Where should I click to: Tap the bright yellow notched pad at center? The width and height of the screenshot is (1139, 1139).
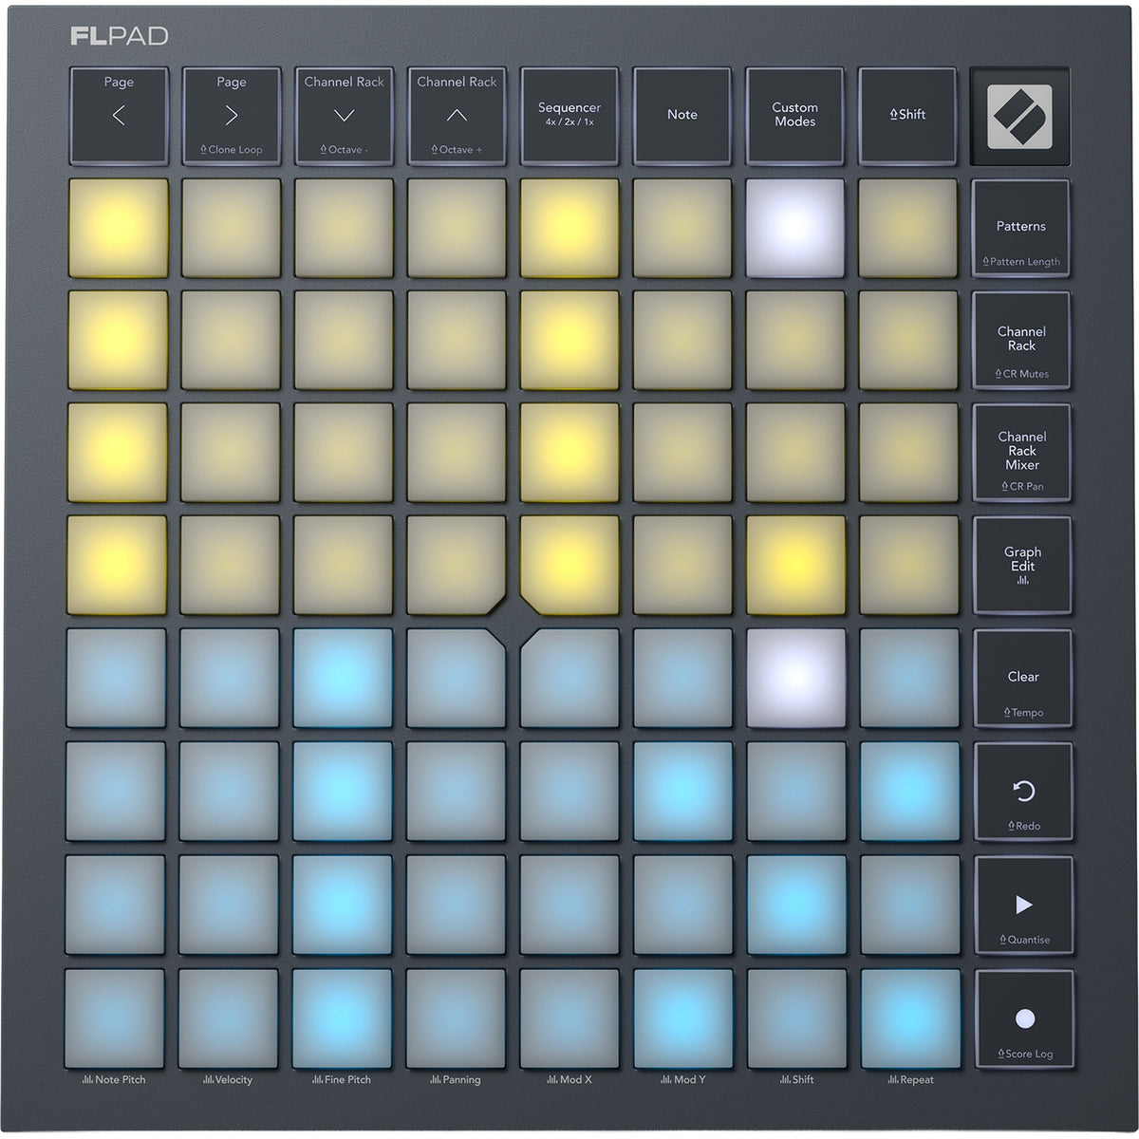(569, 564)
